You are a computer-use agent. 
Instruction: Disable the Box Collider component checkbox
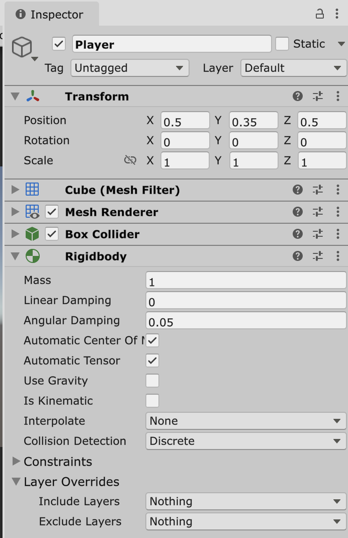click(x=52, y=234)
